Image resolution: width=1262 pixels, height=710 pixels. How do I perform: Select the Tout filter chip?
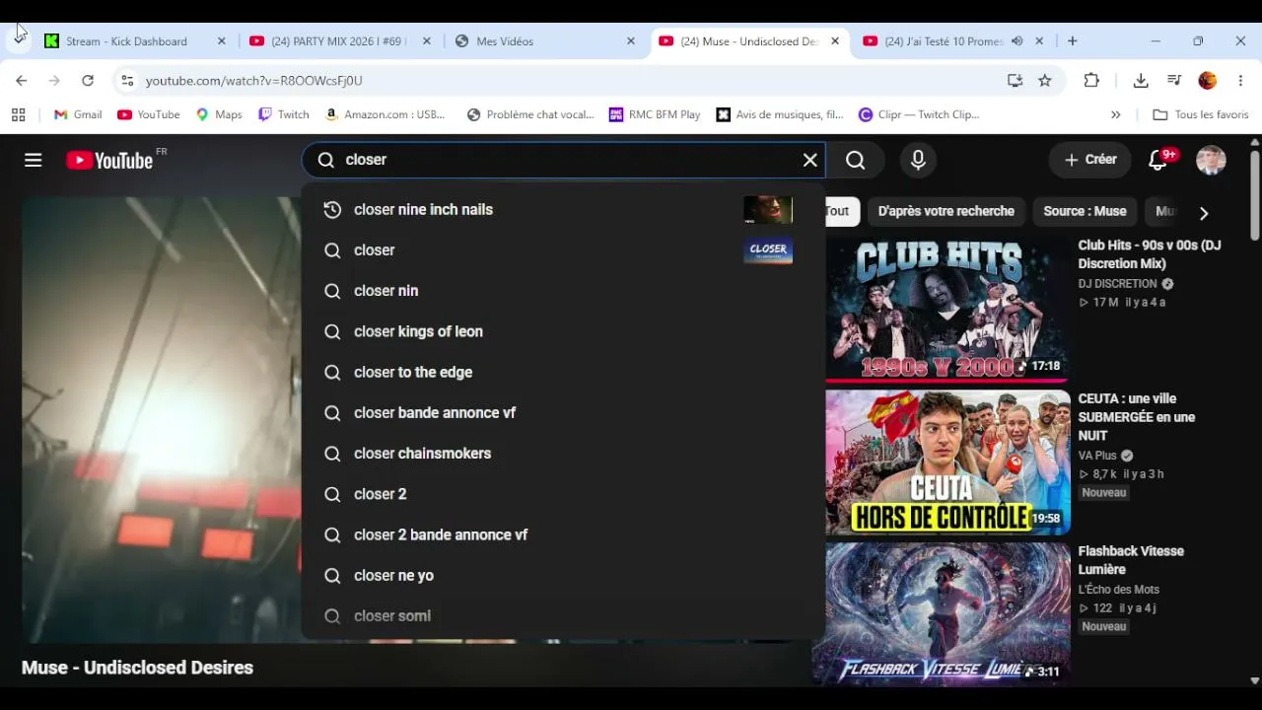[x=842, y=211]
